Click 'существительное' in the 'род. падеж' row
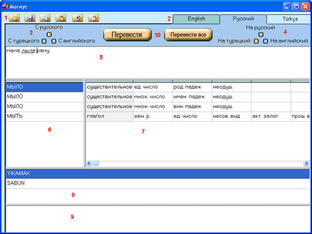Viewport: 312px width, 234px height. 109,87
